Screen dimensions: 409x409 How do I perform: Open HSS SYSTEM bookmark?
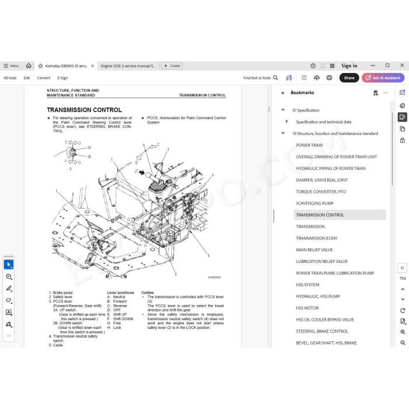[307, 285]
